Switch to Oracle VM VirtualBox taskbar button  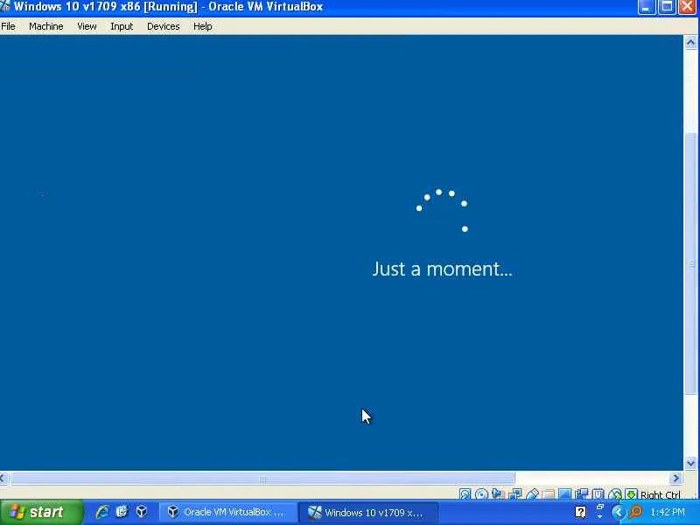tap(227, 512)
